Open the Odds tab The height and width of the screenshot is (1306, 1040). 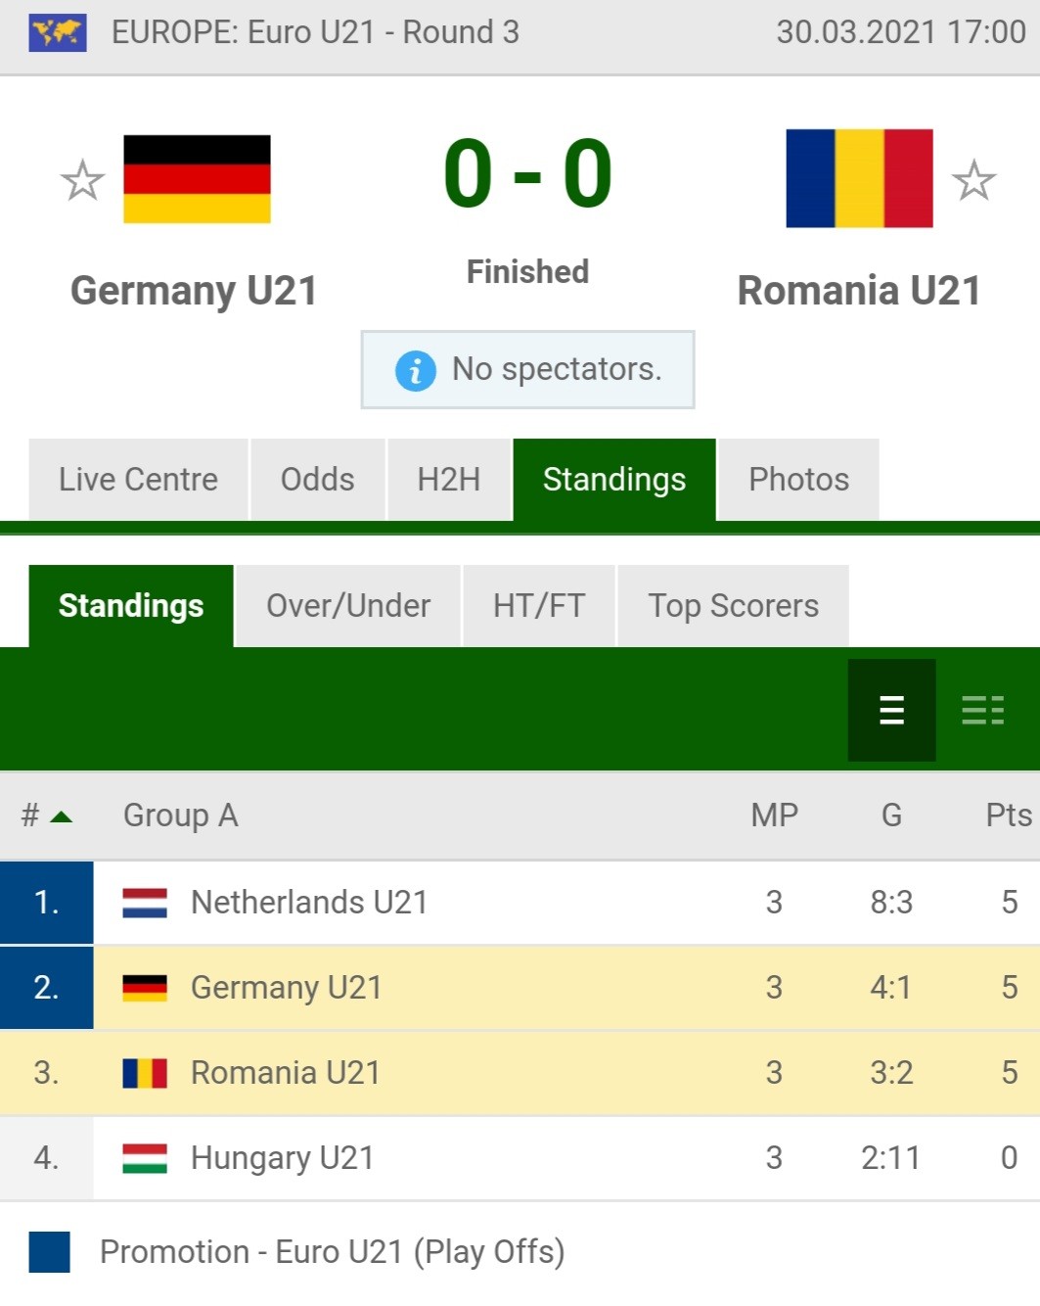click(x=318, y=480)
